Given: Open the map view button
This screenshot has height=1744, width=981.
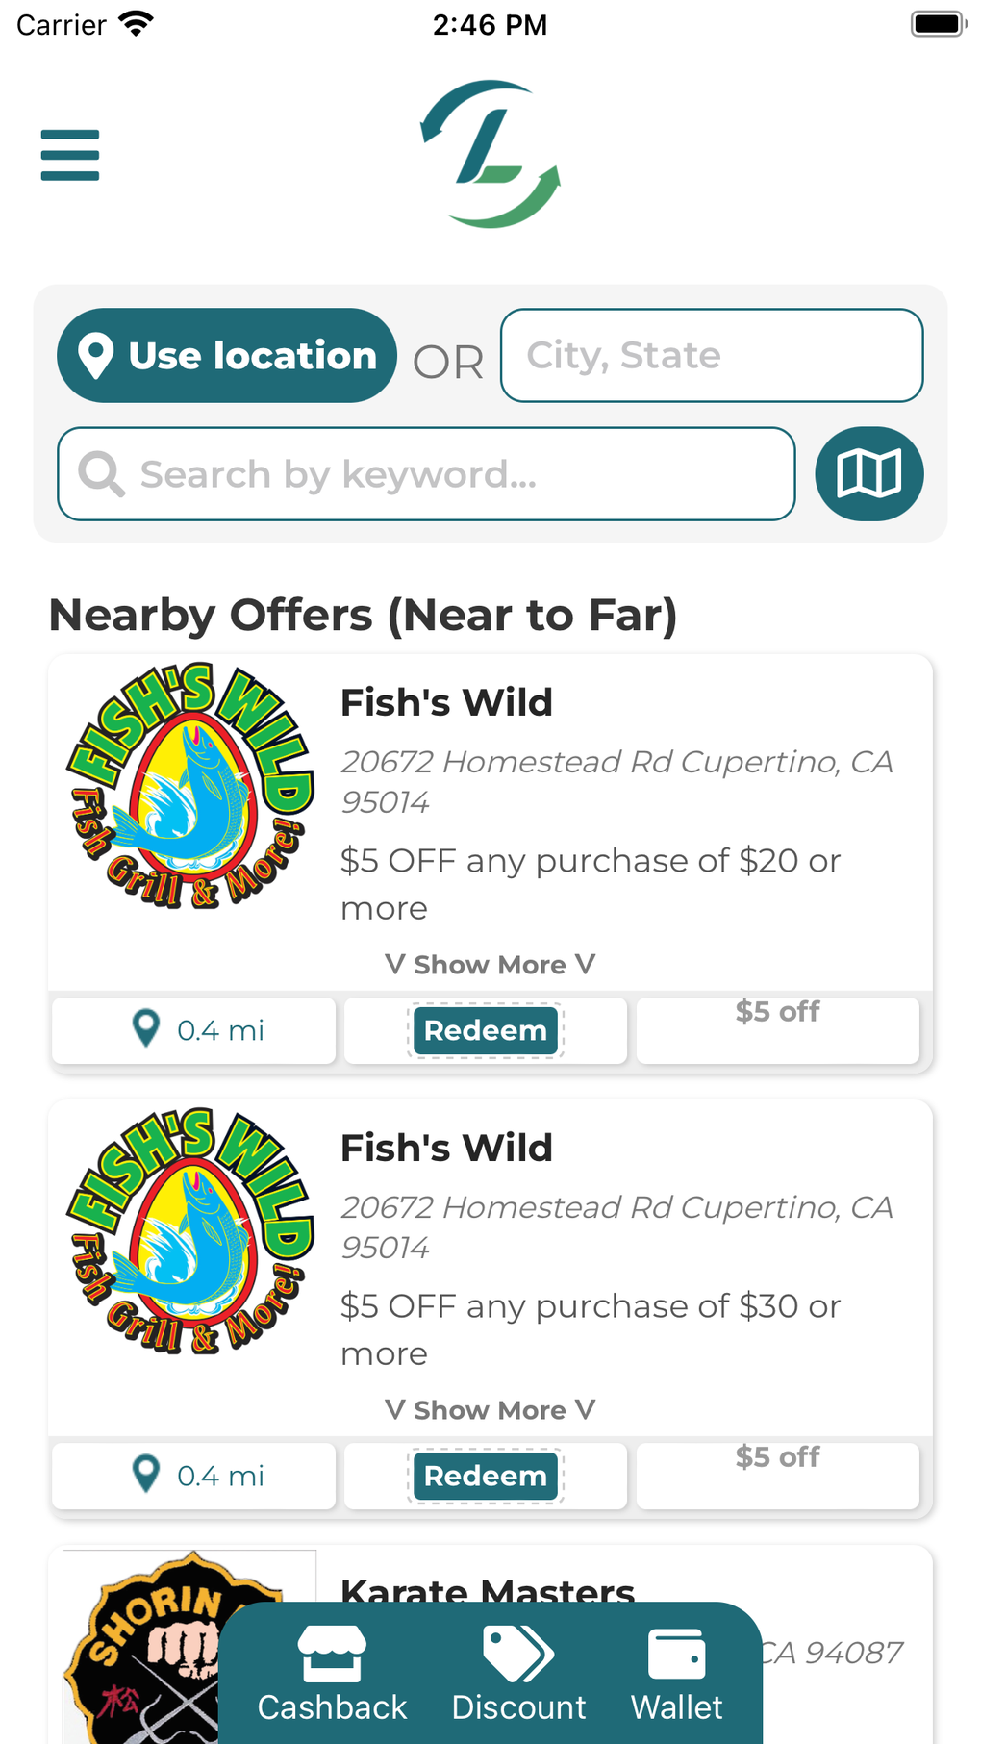Looking at the screenshot, I should point(868,474).
